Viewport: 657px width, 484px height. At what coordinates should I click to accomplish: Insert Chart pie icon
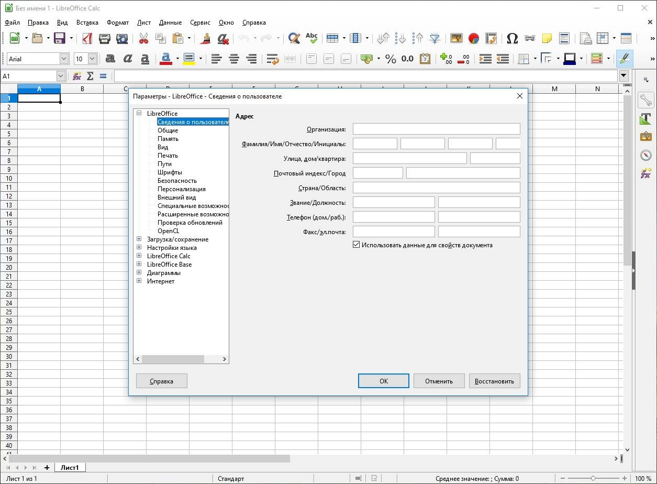tap(474, 38)
